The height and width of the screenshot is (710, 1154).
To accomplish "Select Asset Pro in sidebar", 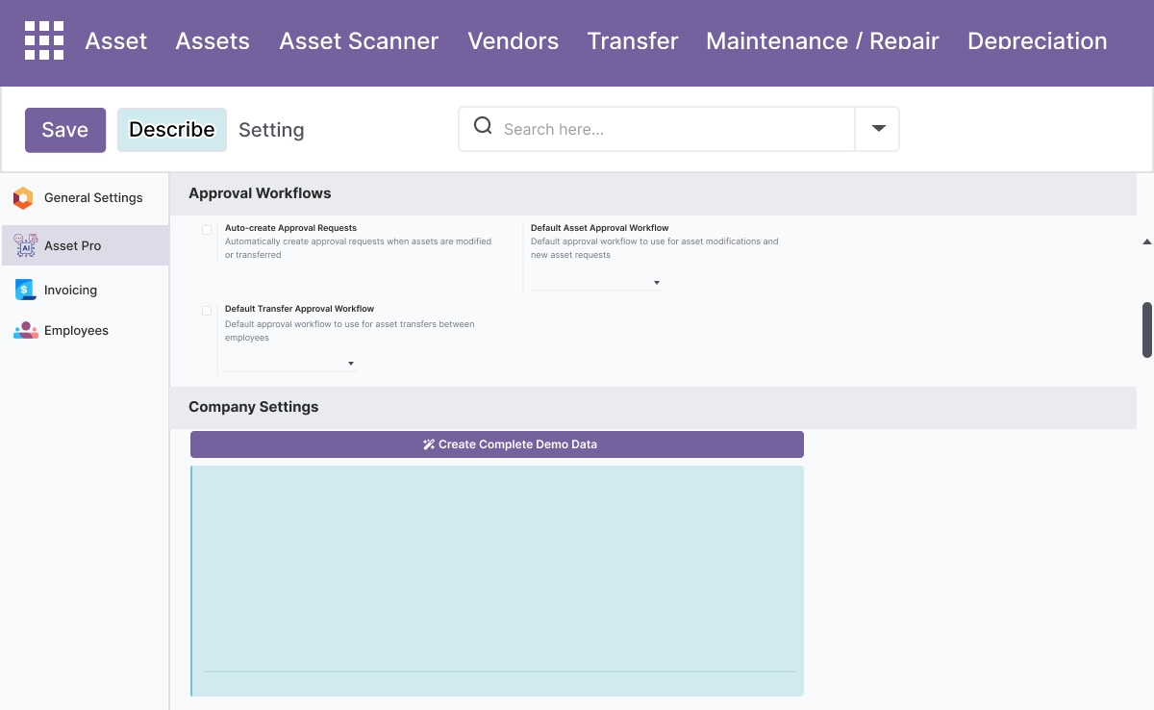I will click(x=85, y=246).
